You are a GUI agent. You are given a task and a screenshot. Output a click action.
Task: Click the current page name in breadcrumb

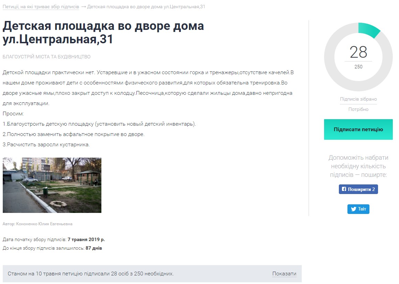pos(146,7)
